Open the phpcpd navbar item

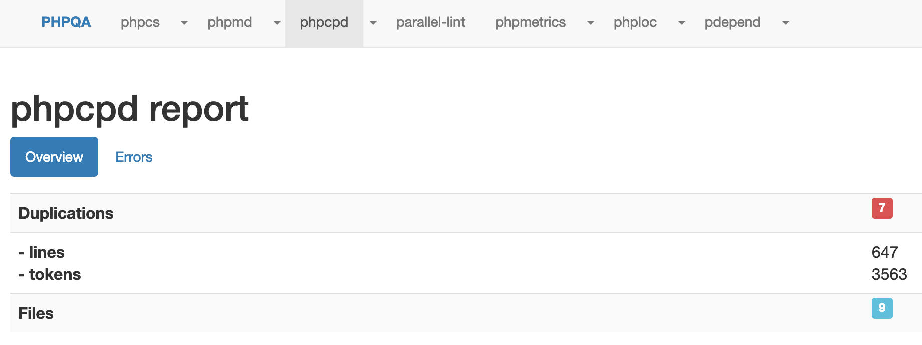tap(324, 22)
